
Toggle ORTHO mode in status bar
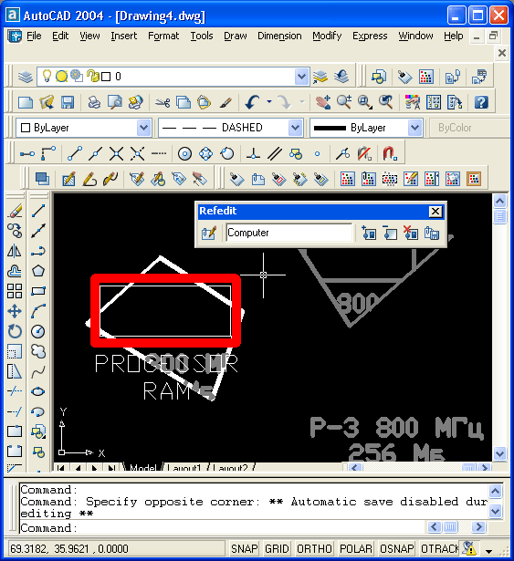point(314,548)
